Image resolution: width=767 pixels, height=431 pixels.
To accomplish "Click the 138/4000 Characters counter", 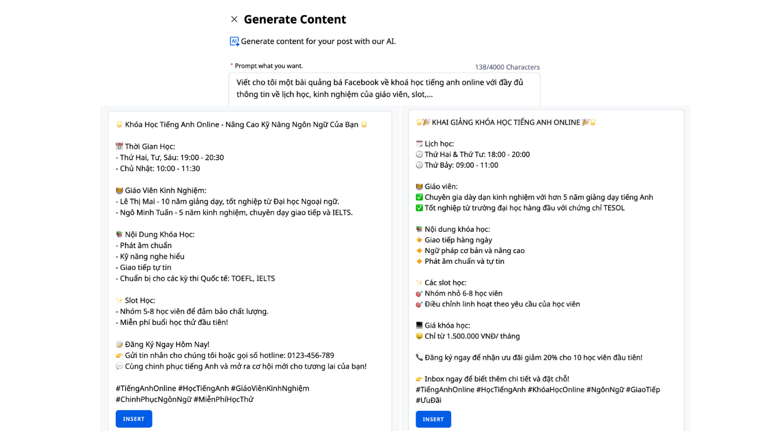I will (507, 67).
